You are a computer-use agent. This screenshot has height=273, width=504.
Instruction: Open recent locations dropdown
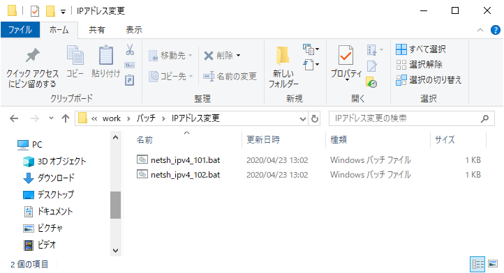click(x=51, y=118)
